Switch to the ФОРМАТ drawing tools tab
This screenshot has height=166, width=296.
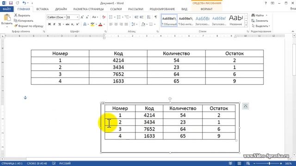tap(207, 9)
